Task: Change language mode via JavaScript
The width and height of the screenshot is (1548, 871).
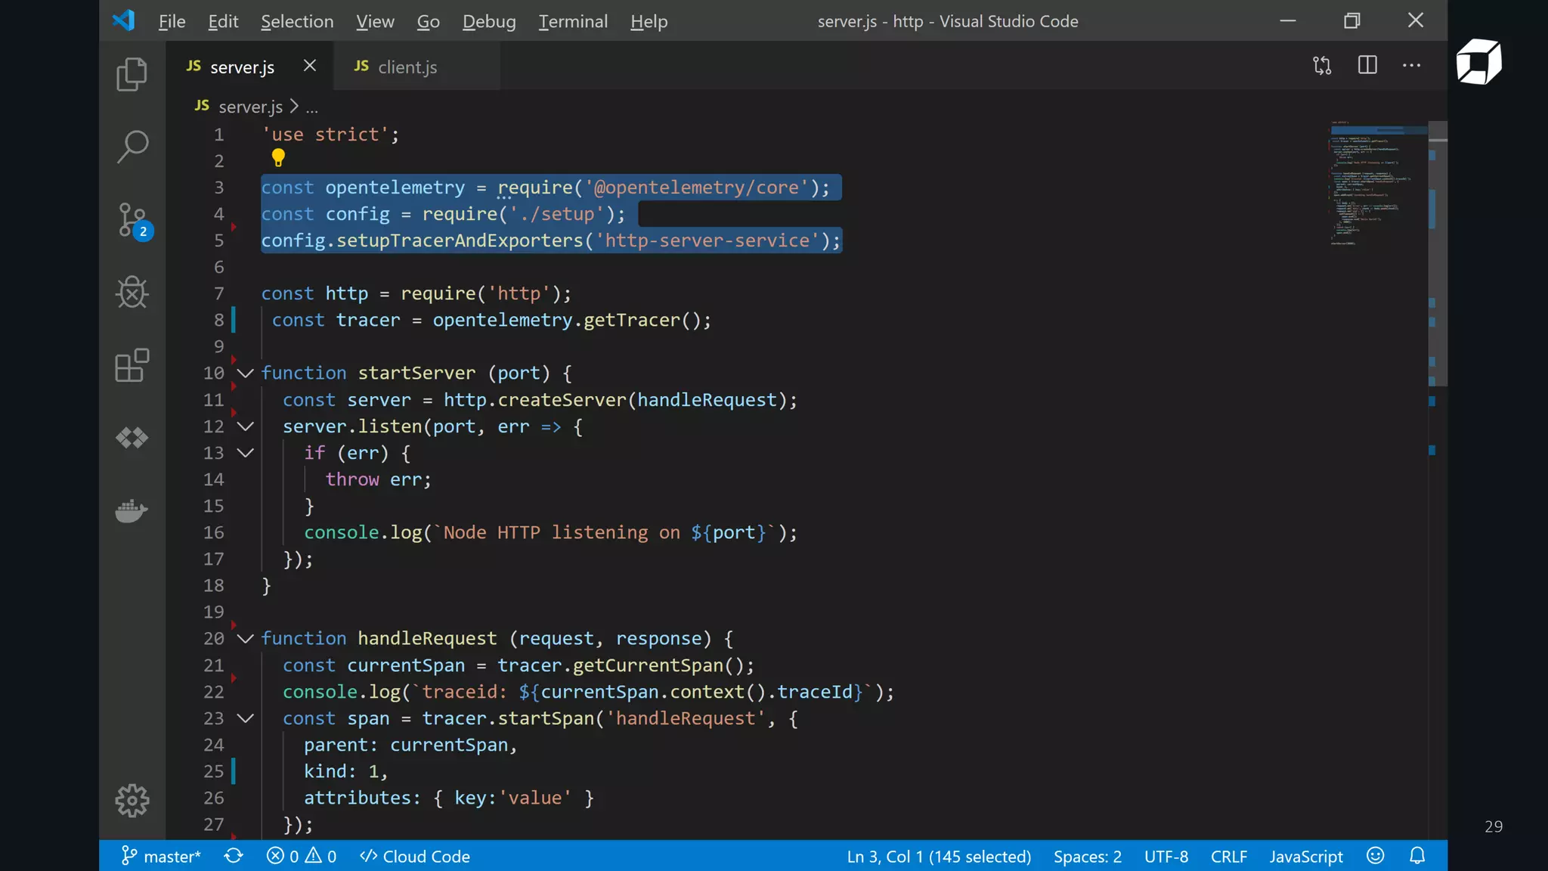Action: point(1306,856)
